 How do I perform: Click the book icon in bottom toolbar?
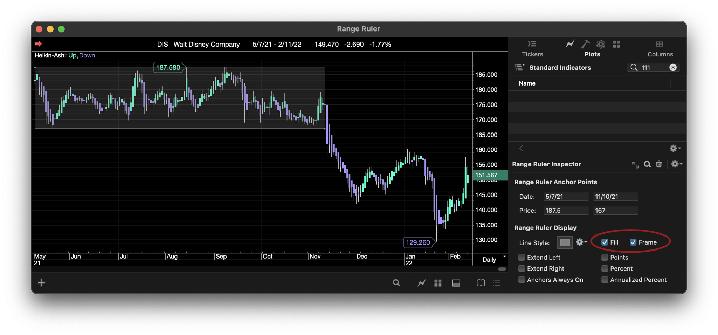click(481, 283)
